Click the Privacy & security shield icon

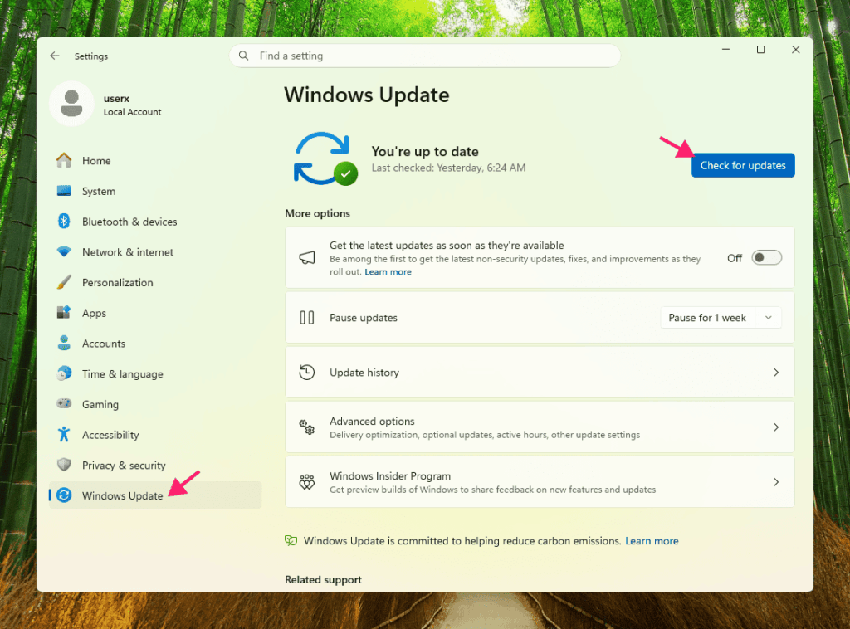[x=64, y=465]
